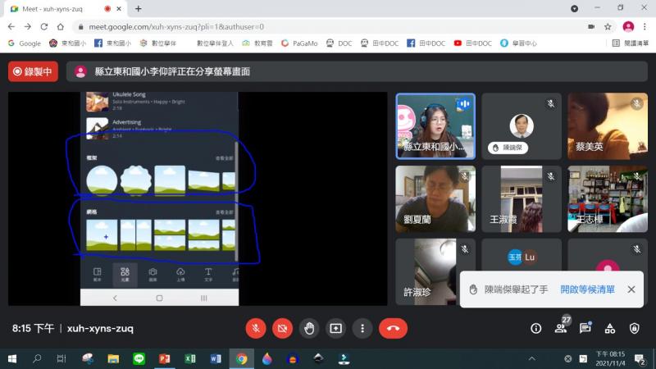Image resolution: width=656 pixels, height=369 pixels.
Task: Show hidden system tray icons
Action: pos(531,358)
